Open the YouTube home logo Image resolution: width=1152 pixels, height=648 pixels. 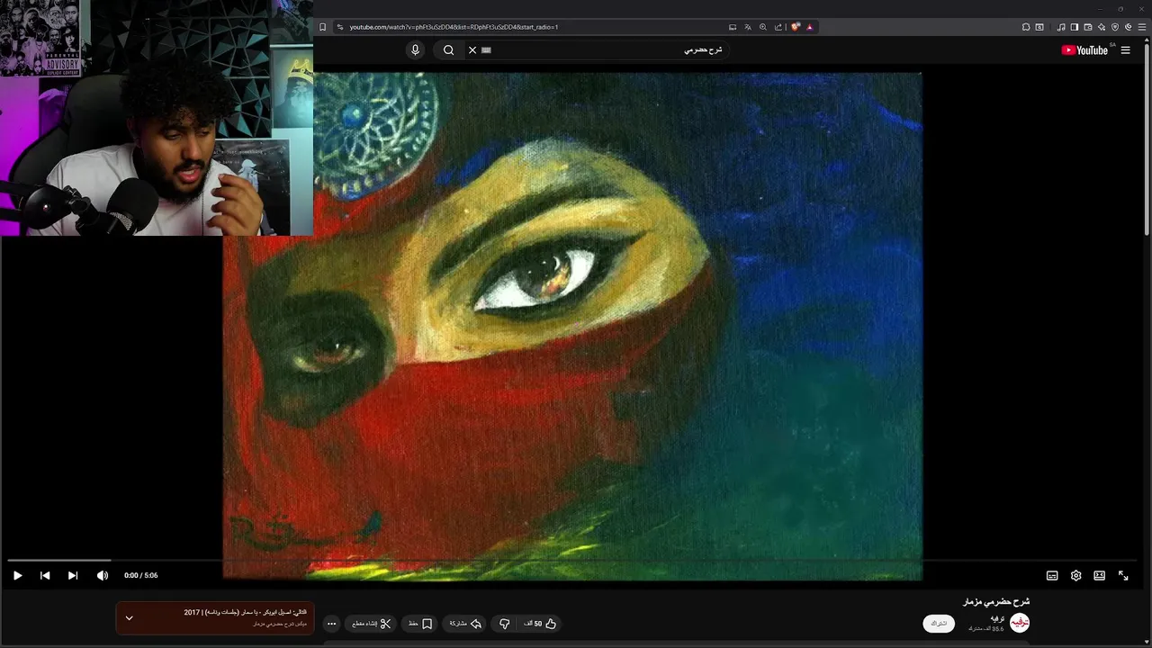click(1084, 50)
